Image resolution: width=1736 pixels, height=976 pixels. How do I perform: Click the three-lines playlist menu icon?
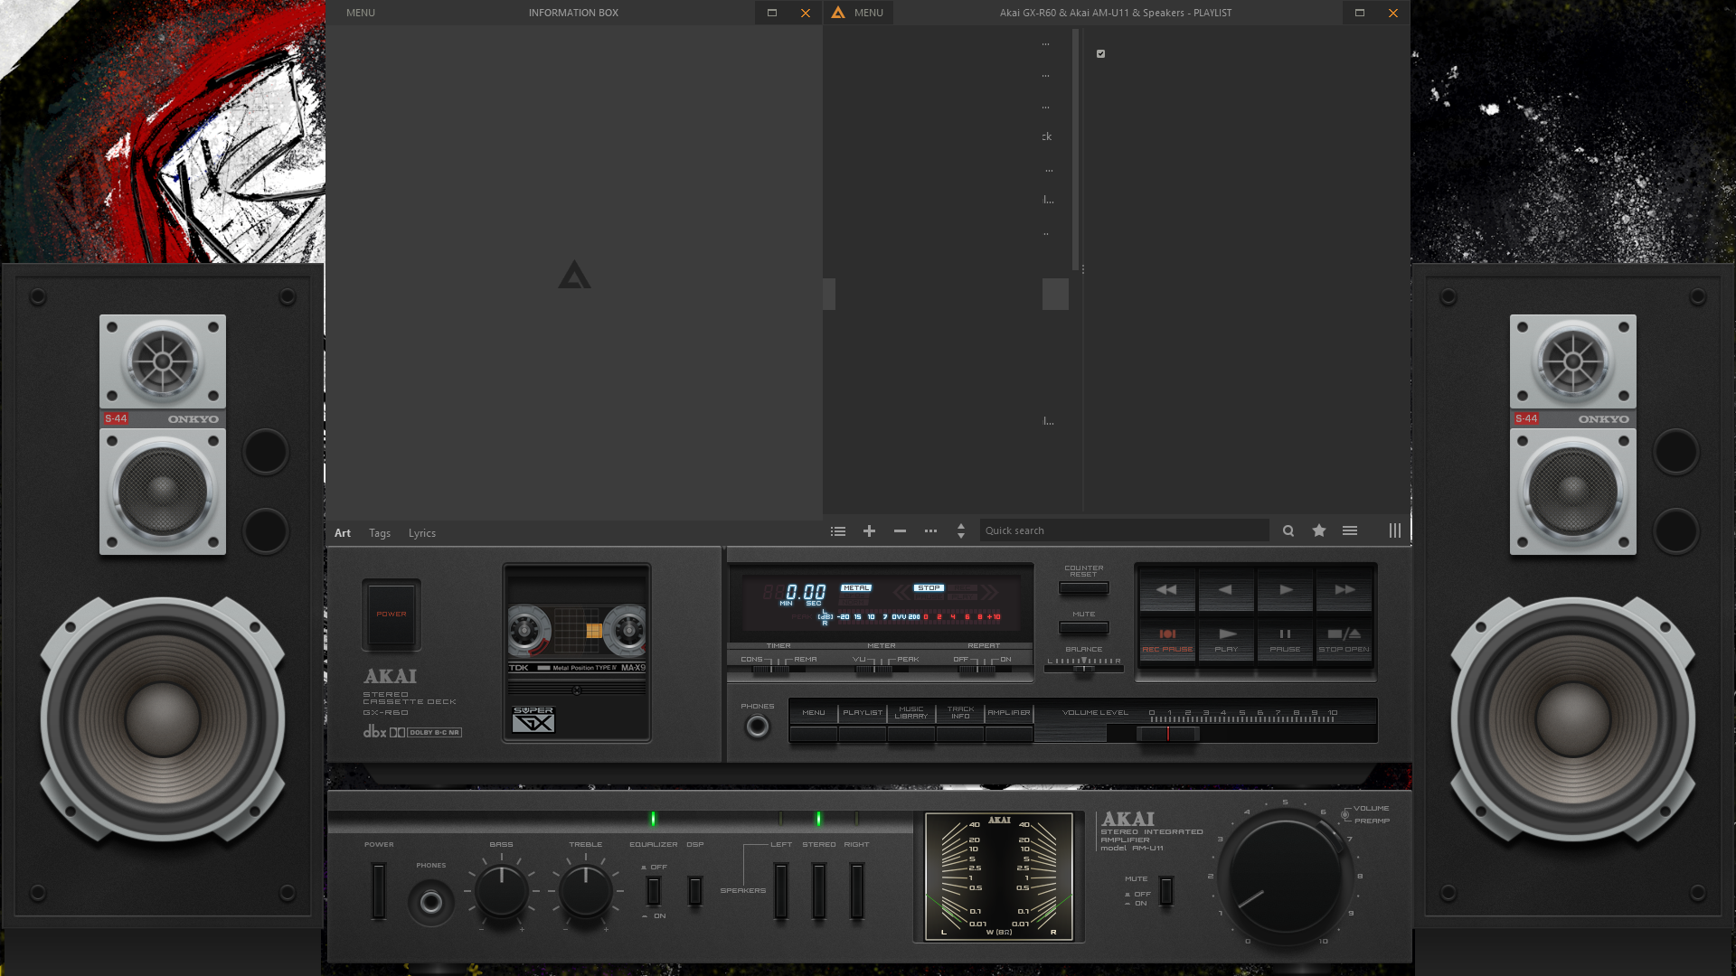point(1350,530)
